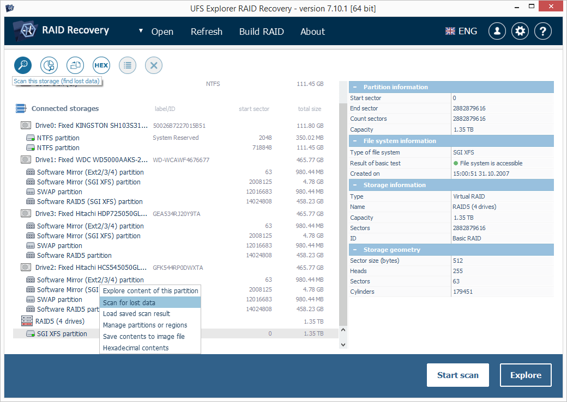
Task: Click the save disk image toolbar icon
Action: point(75,65)
